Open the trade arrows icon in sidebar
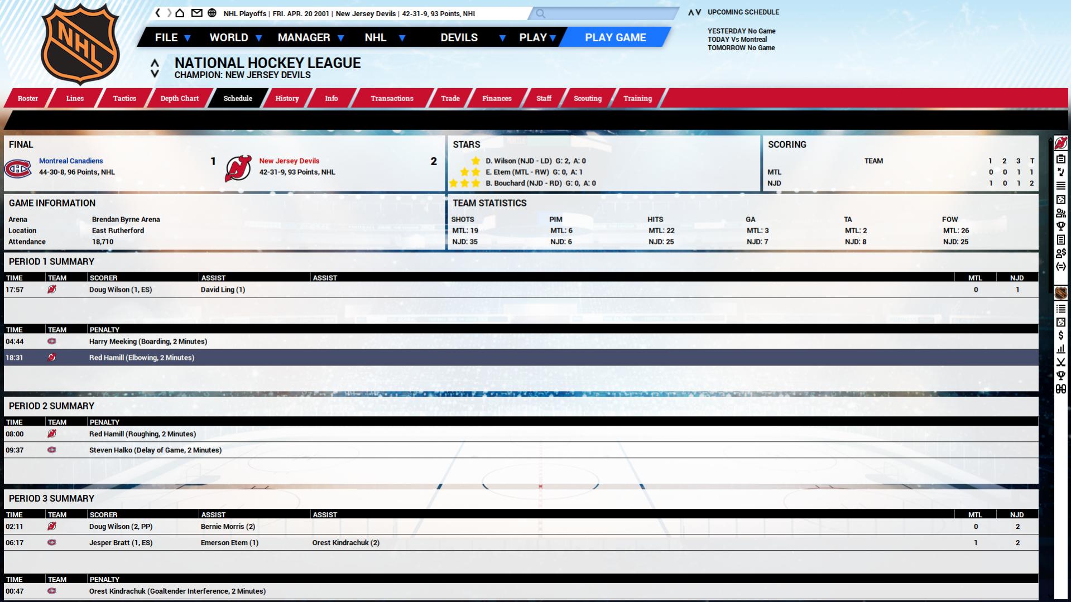The image size is (1071, 602). (1061, 266)
